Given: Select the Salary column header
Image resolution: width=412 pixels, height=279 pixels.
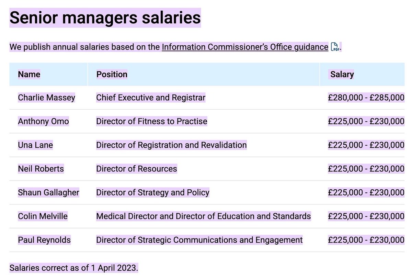Looking at the screenshot, I should coord(342,74).
